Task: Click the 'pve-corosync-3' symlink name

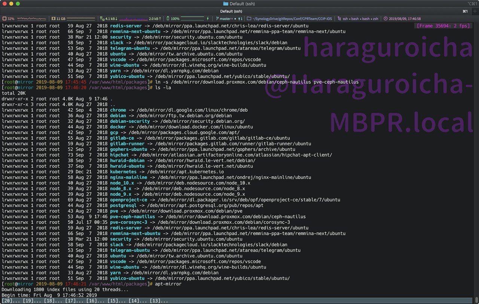Action: (129, 222)
